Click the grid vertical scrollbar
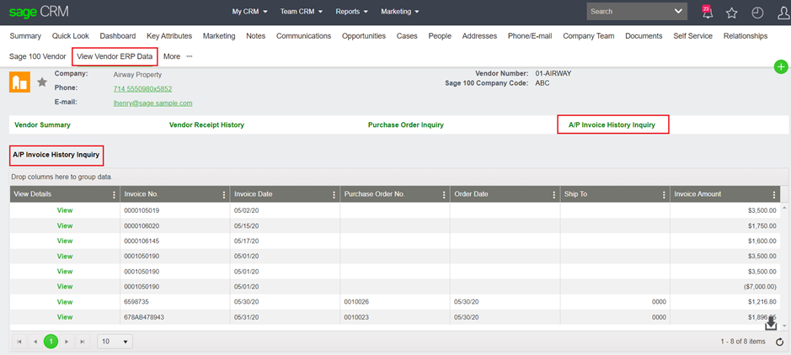Viewport: 791px width, 355px height. [784, 267]
